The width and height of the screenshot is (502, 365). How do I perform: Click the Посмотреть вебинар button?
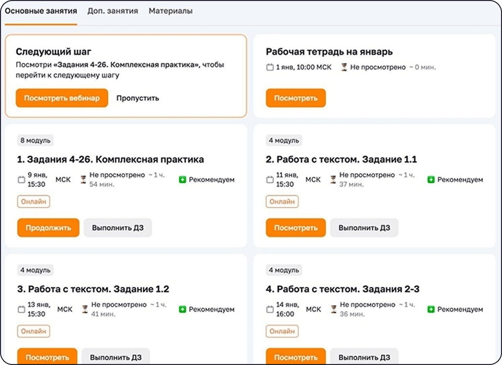point(62,98)
